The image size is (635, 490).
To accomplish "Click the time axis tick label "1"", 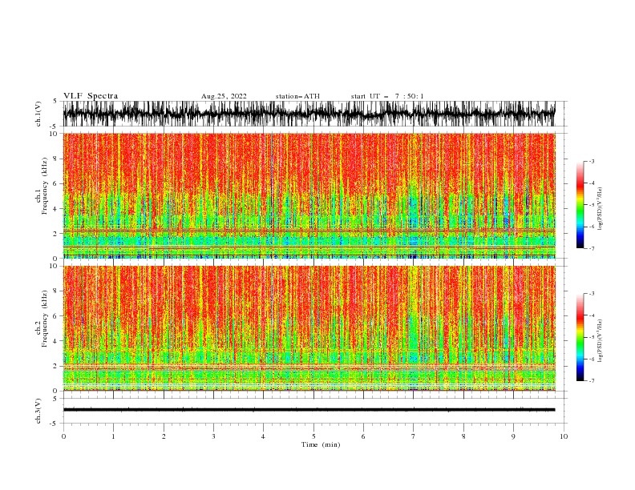I will 113,436.
